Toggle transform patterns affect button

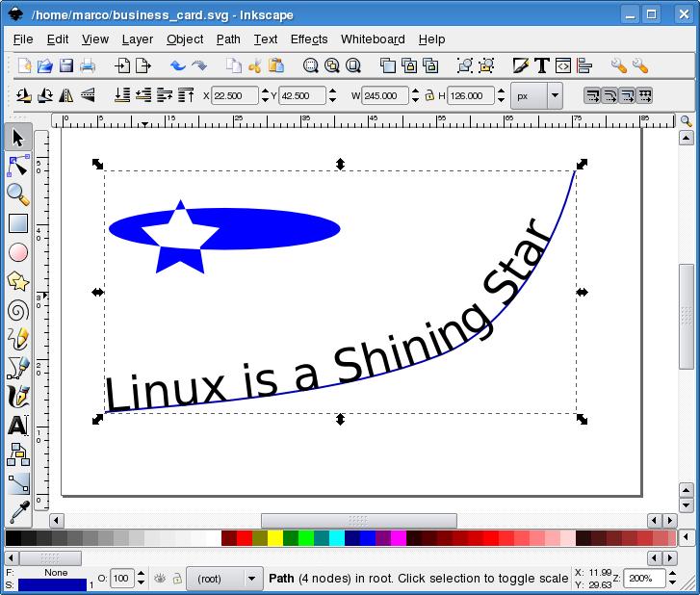(x=644, y=95)
